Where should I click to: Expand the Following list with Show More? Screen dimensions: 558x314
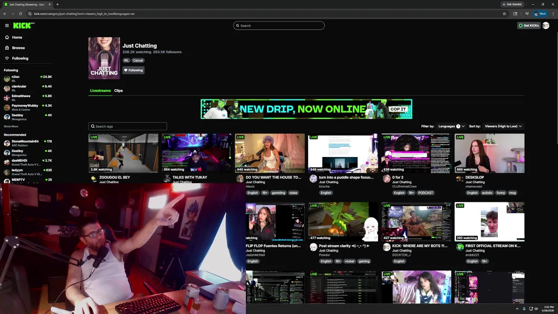pos(11,126)
